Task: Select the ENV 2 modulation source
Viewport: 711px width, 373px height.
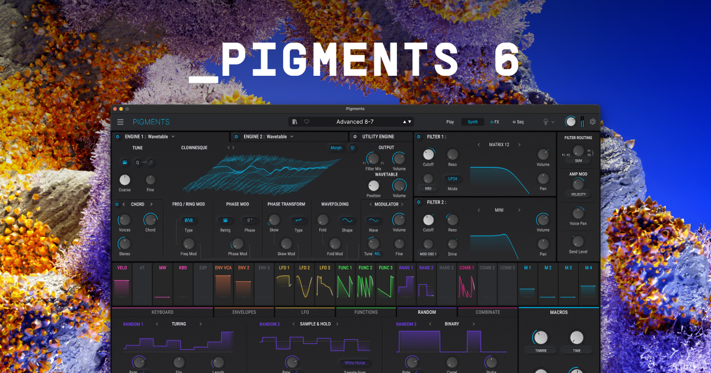Action: point(244,284)
